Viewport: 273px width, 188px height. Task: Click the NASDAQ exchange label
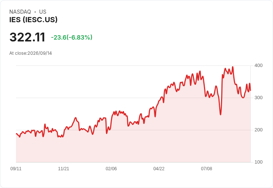point(20,11)
